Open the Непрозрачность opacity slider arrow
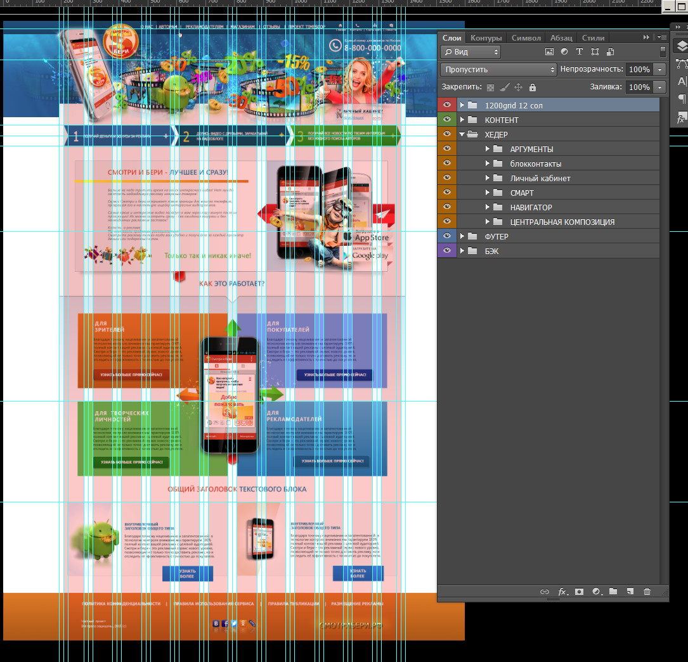 661,69
